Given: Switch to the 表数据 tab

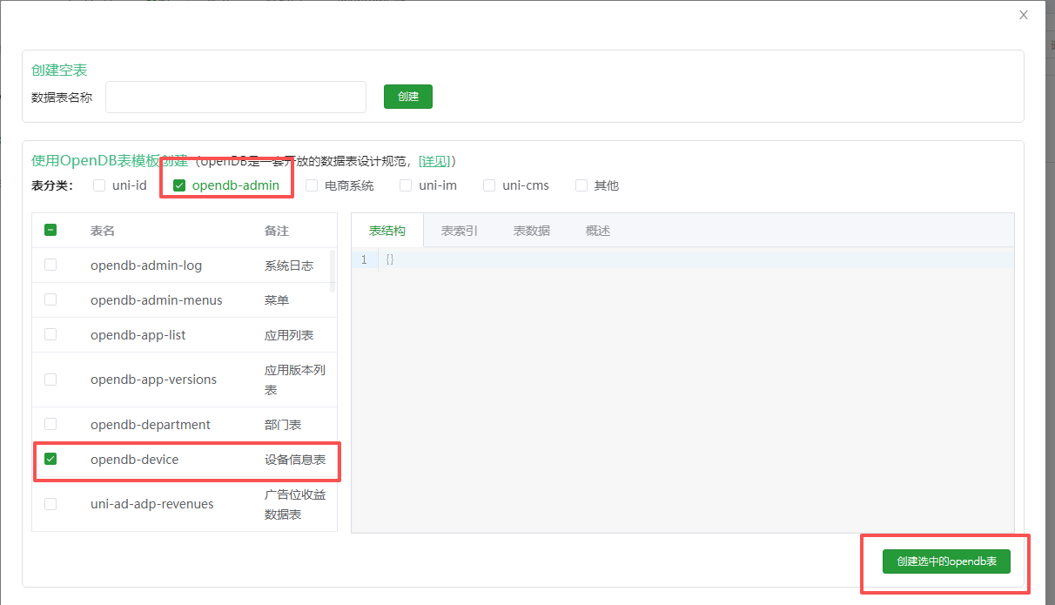Looking at the screenshot, I should click(532, 231).
